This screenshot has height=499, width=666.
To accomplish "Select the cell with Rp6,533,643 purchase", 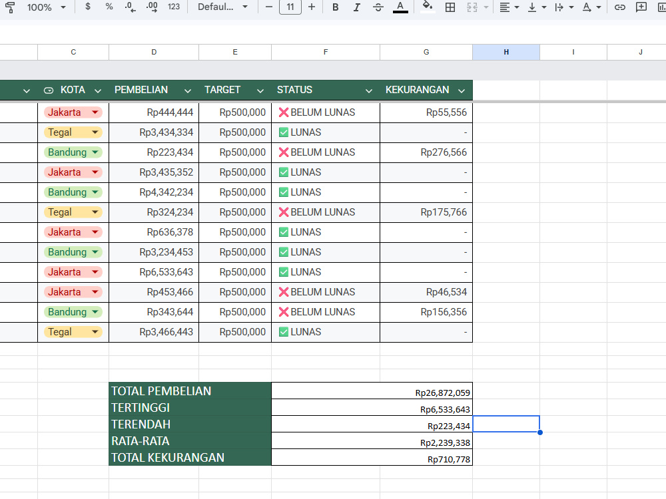I will [x=154, y=272].
